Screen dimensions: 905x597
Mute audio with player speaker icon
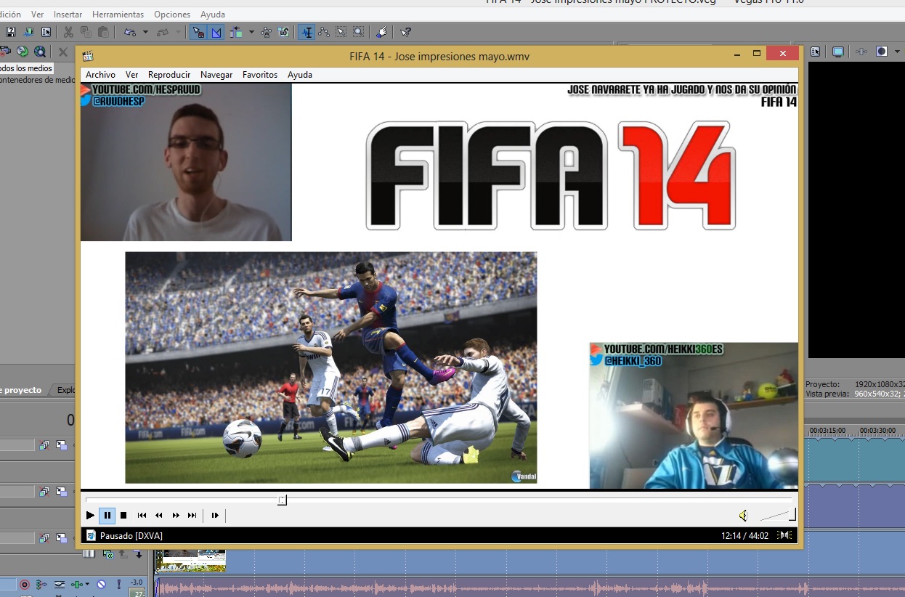743,516
